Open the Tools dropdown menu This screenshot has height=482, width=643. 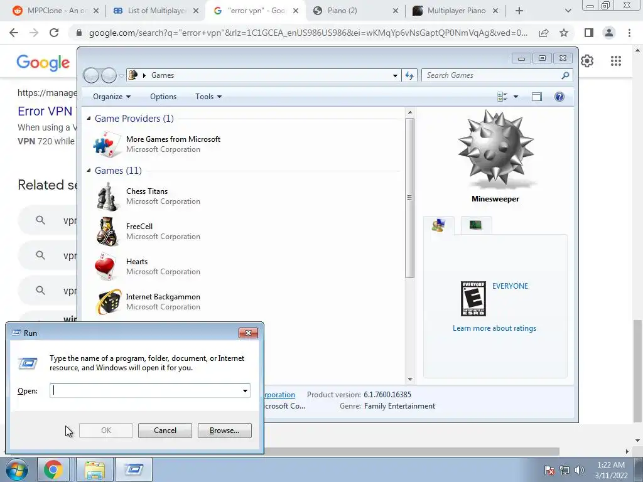pyautogui.click(x=208, y=97)
